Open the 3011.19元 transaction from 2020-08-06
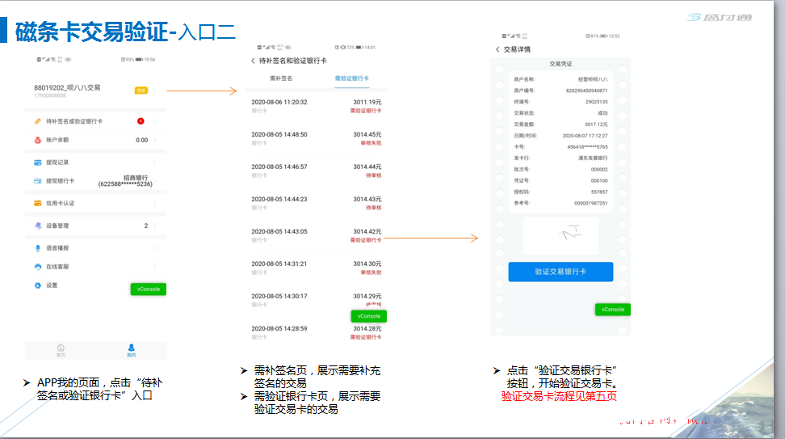785x439 pixels. [x=316, y=106]
